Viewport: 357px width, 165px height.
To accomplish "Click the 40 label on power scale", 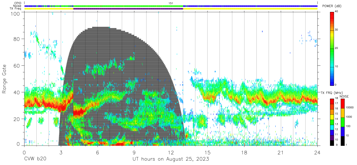I will [336, 11].
